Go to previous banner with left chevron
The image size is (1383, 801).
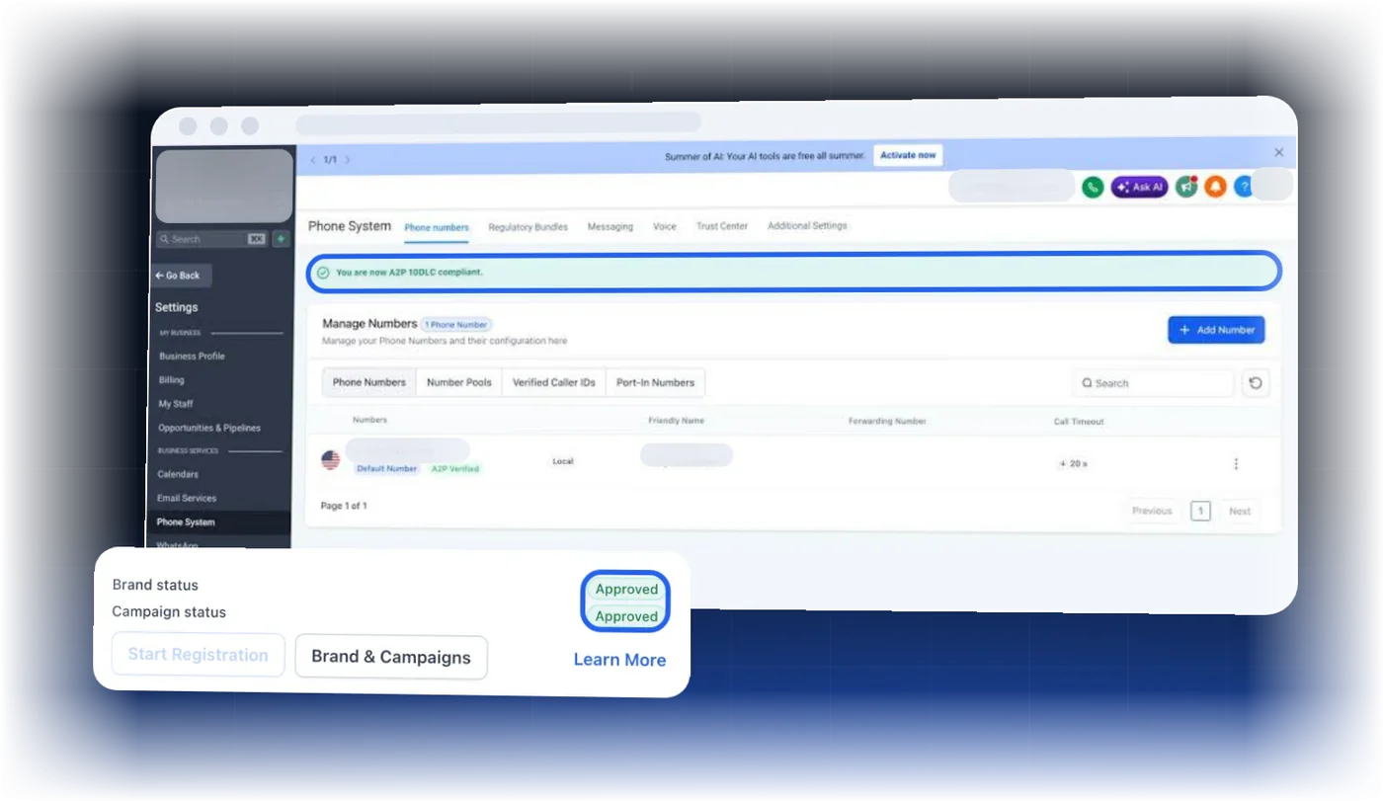pos(313,159)
